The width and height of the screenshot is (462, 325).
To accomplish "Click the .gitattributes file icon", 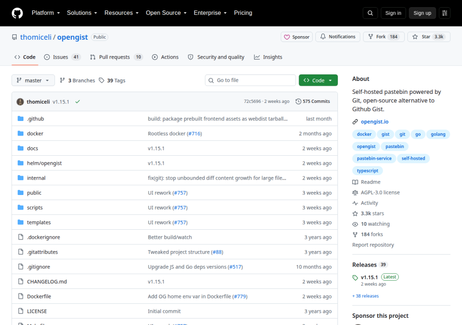I will coord(21,251).
